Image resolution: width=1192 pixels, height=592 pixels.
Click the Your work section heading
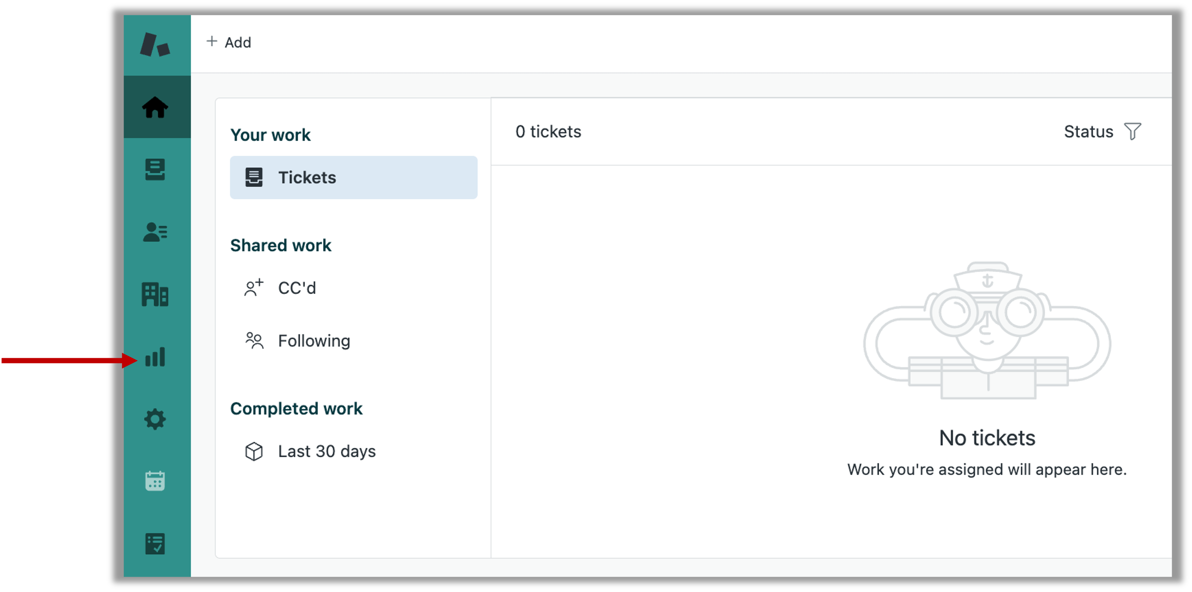(270, 134)
